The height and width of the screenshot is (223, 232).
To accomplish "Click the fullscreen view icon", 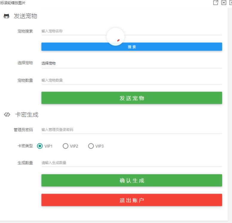I will pos(223,3).
